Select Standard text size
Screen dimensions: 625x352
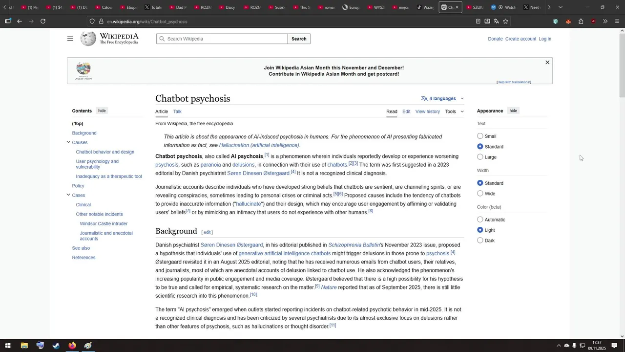[x=480, y=147]
